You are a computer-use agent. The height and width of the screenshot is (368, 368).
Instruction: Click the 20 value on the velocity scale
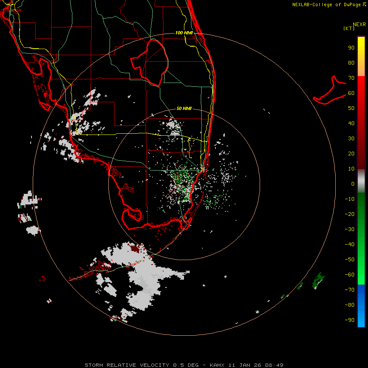(x=351, y=154)
